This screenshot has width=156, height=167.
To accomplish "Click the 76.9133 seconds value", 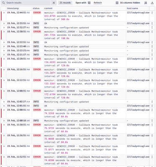I will (x=49, y=128).
